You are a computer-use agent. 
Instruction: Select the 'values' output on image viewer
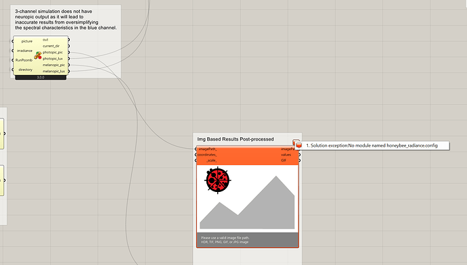(286, 155)
